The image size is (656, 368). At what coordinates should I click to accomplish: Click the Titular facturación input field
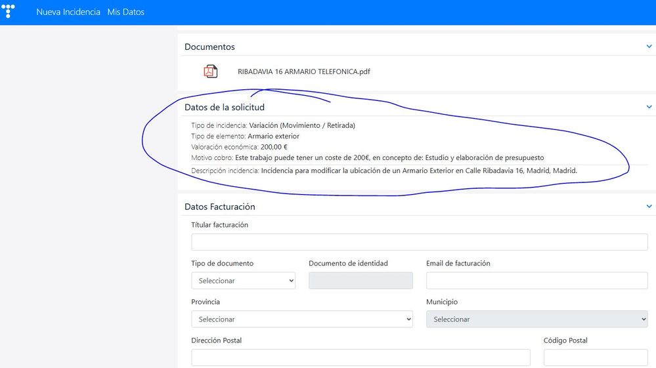coord(419,242)
